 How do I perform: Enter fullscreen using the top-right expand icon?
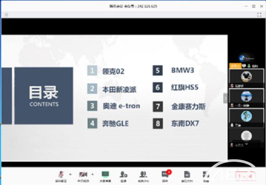(x=260, y=15)
